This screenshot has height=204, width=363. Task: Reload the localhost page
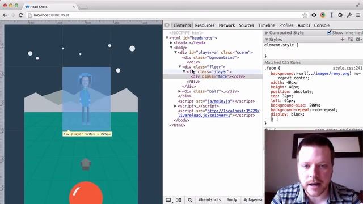[21, 15]
